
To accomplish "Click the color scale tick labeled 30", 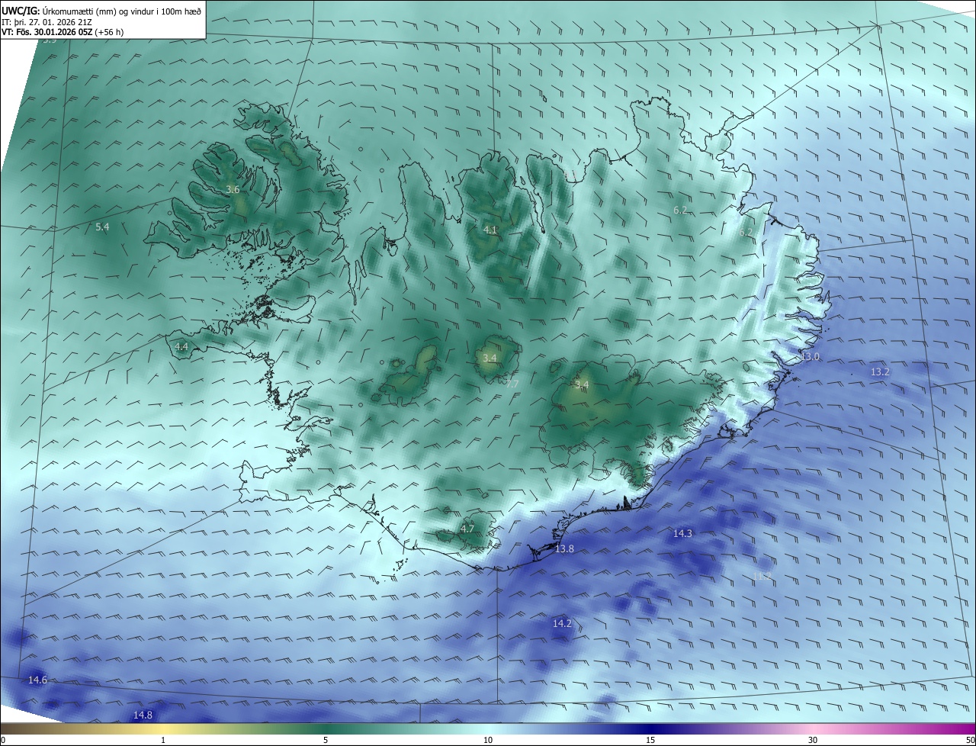I will pyautogui.click(x=813, y=740).
